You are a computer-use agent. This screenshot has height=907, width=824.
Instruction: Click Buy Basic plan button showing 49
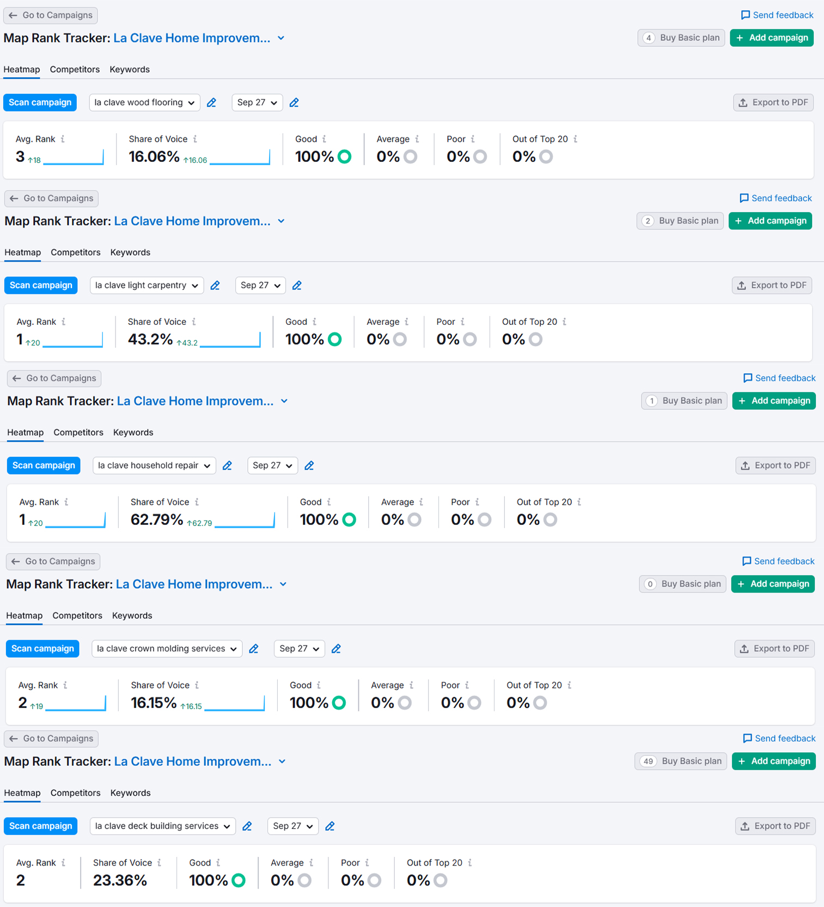681,761
